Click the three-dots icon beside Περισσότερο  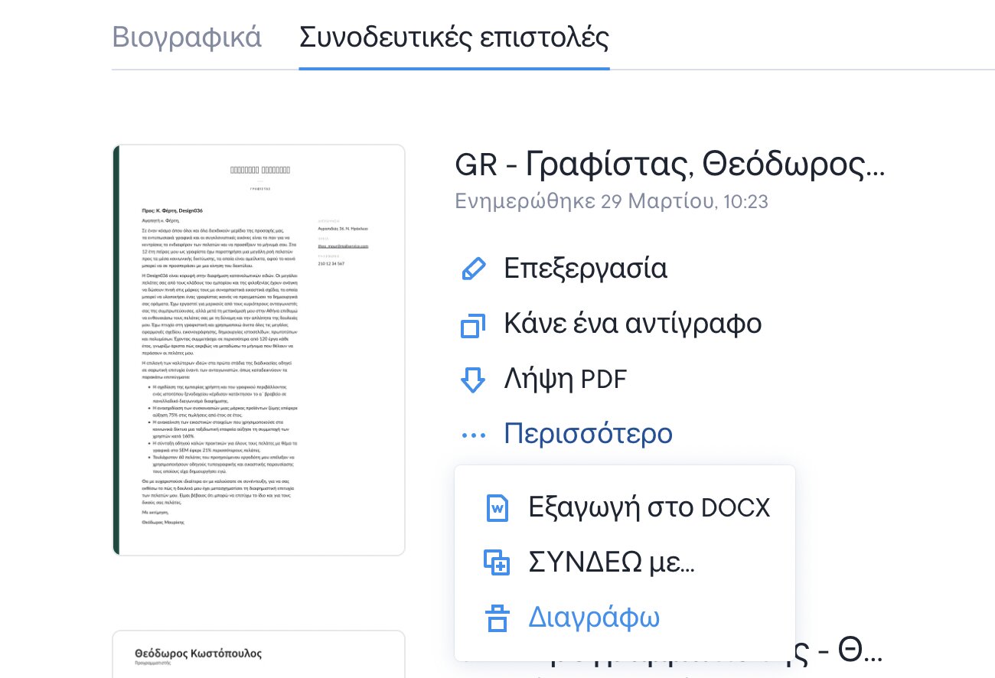coord(474,435)
